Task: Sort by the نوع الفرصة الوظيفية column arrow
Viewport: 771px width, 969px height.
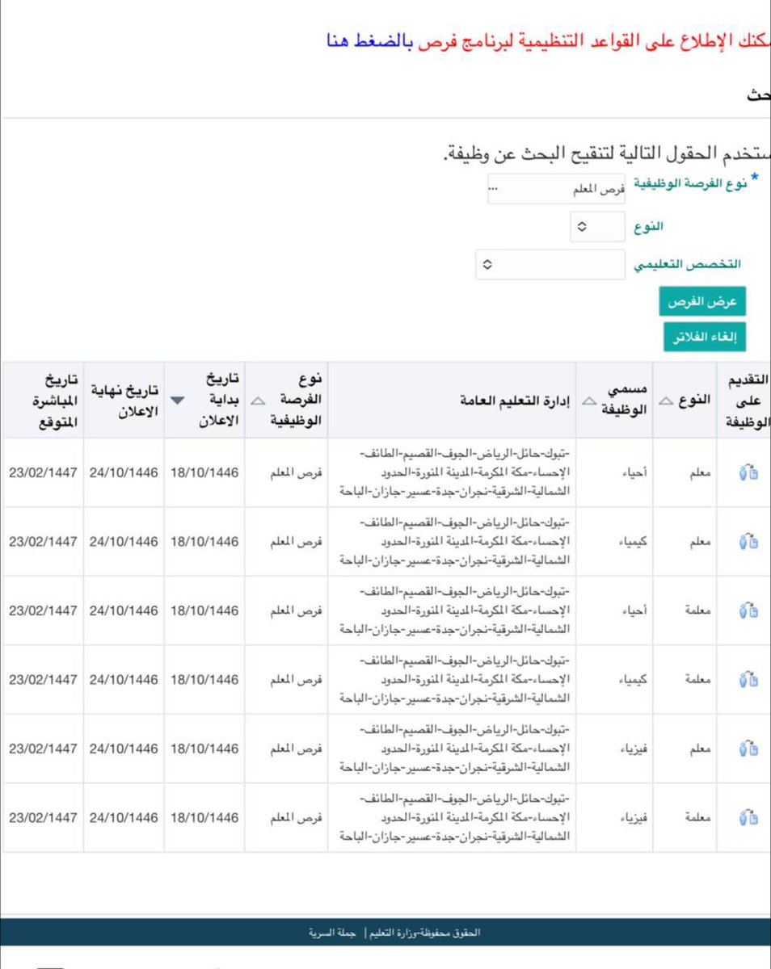Action: (259, 401)
